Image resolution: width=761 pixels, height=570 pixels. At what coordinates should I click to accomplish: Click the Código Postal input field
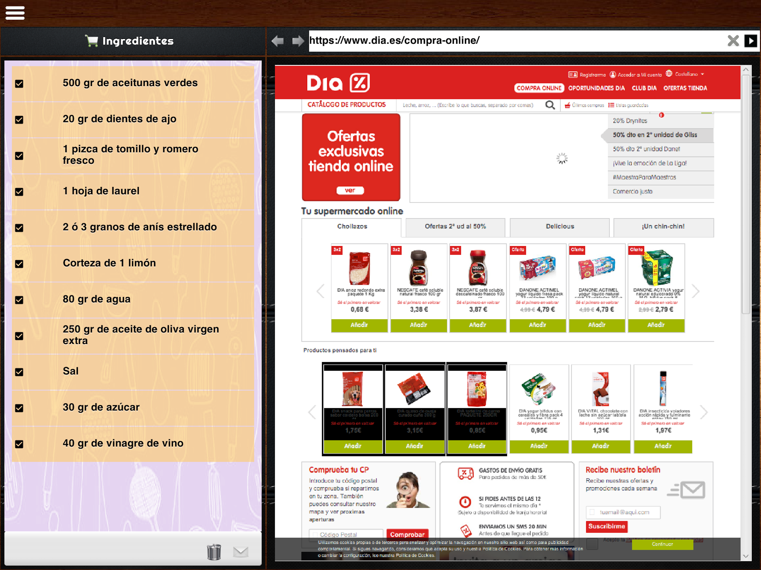click(x=346, y=534)
